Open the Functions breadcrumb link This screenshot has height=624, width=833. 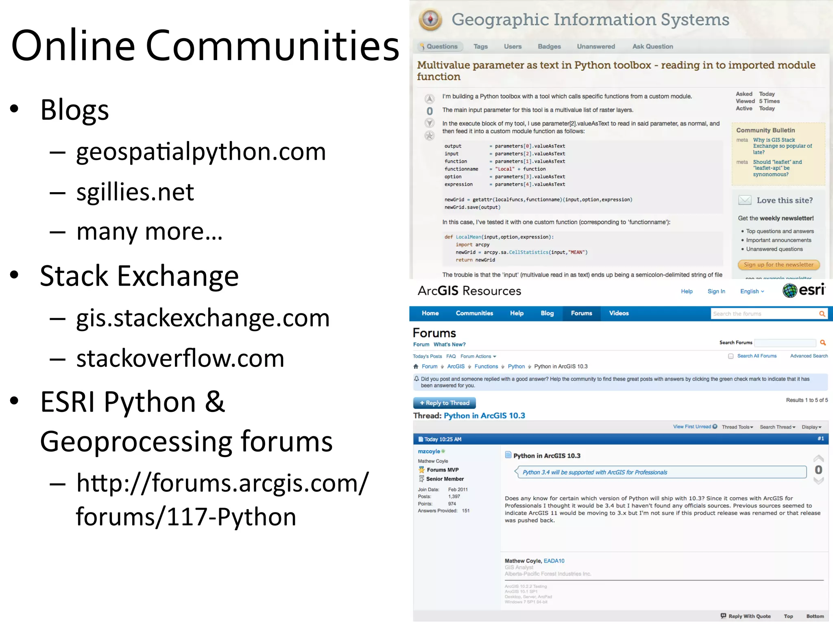pos(486,366)
